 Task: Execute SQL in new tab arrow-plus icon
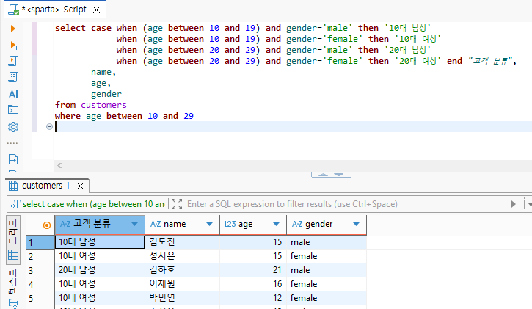click(x=13, y=45)
